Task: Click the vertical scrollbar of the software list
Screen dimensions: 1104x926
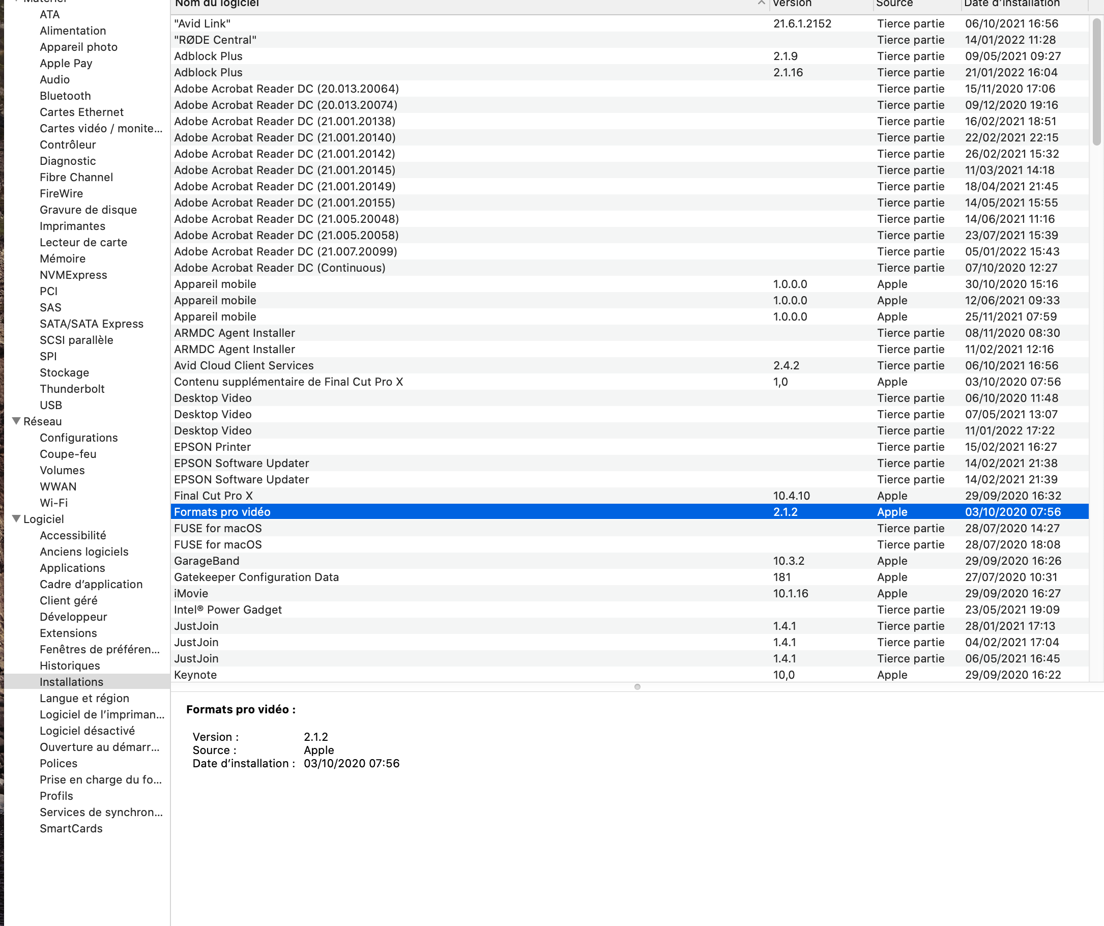Action: point(1097,81)
